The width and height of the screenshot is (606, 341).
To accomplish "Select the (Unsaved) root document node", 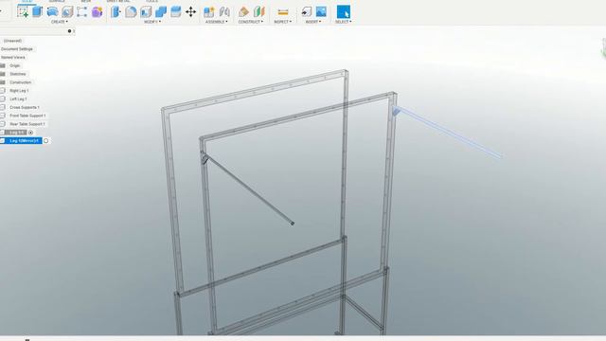I will (x=12, y=41).
